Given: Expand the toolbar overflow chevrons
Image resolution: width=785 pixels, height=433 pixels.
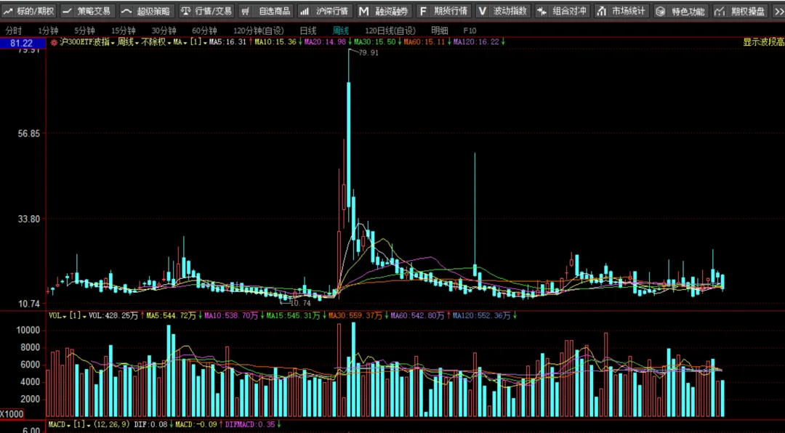Looking at the screenshot, I should pyautogui.click(x=778, y=11).
